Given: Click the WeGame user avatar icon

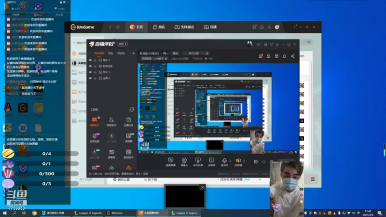Looking at the screenshot, I should tap(277, 27).
